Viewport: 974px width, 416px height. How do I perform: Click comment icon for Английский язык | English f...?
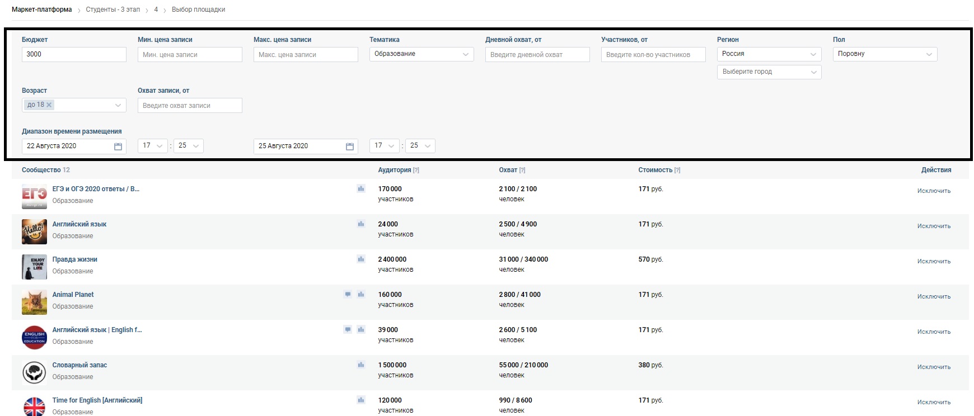[x=348, y=329]
